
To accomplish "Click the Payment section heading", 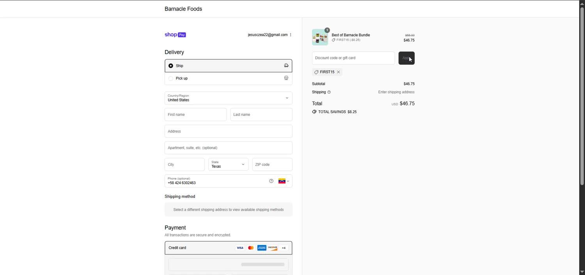I will (175, 228).
